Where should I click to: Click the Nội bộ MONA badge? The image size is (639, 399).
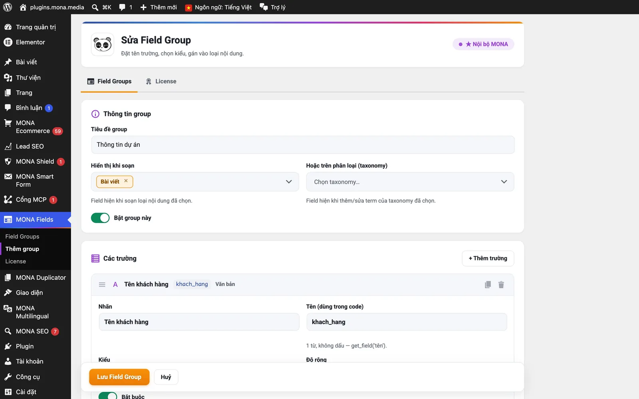pos(483,44)
